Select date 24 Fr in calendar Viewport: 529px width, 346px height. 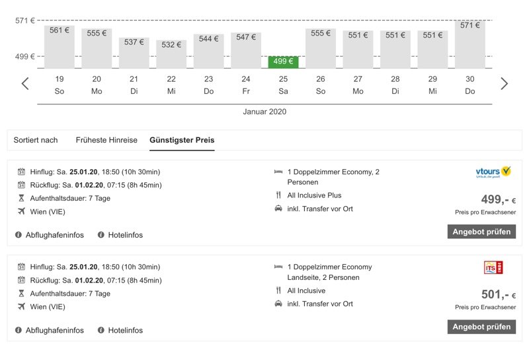click(246, 85)
